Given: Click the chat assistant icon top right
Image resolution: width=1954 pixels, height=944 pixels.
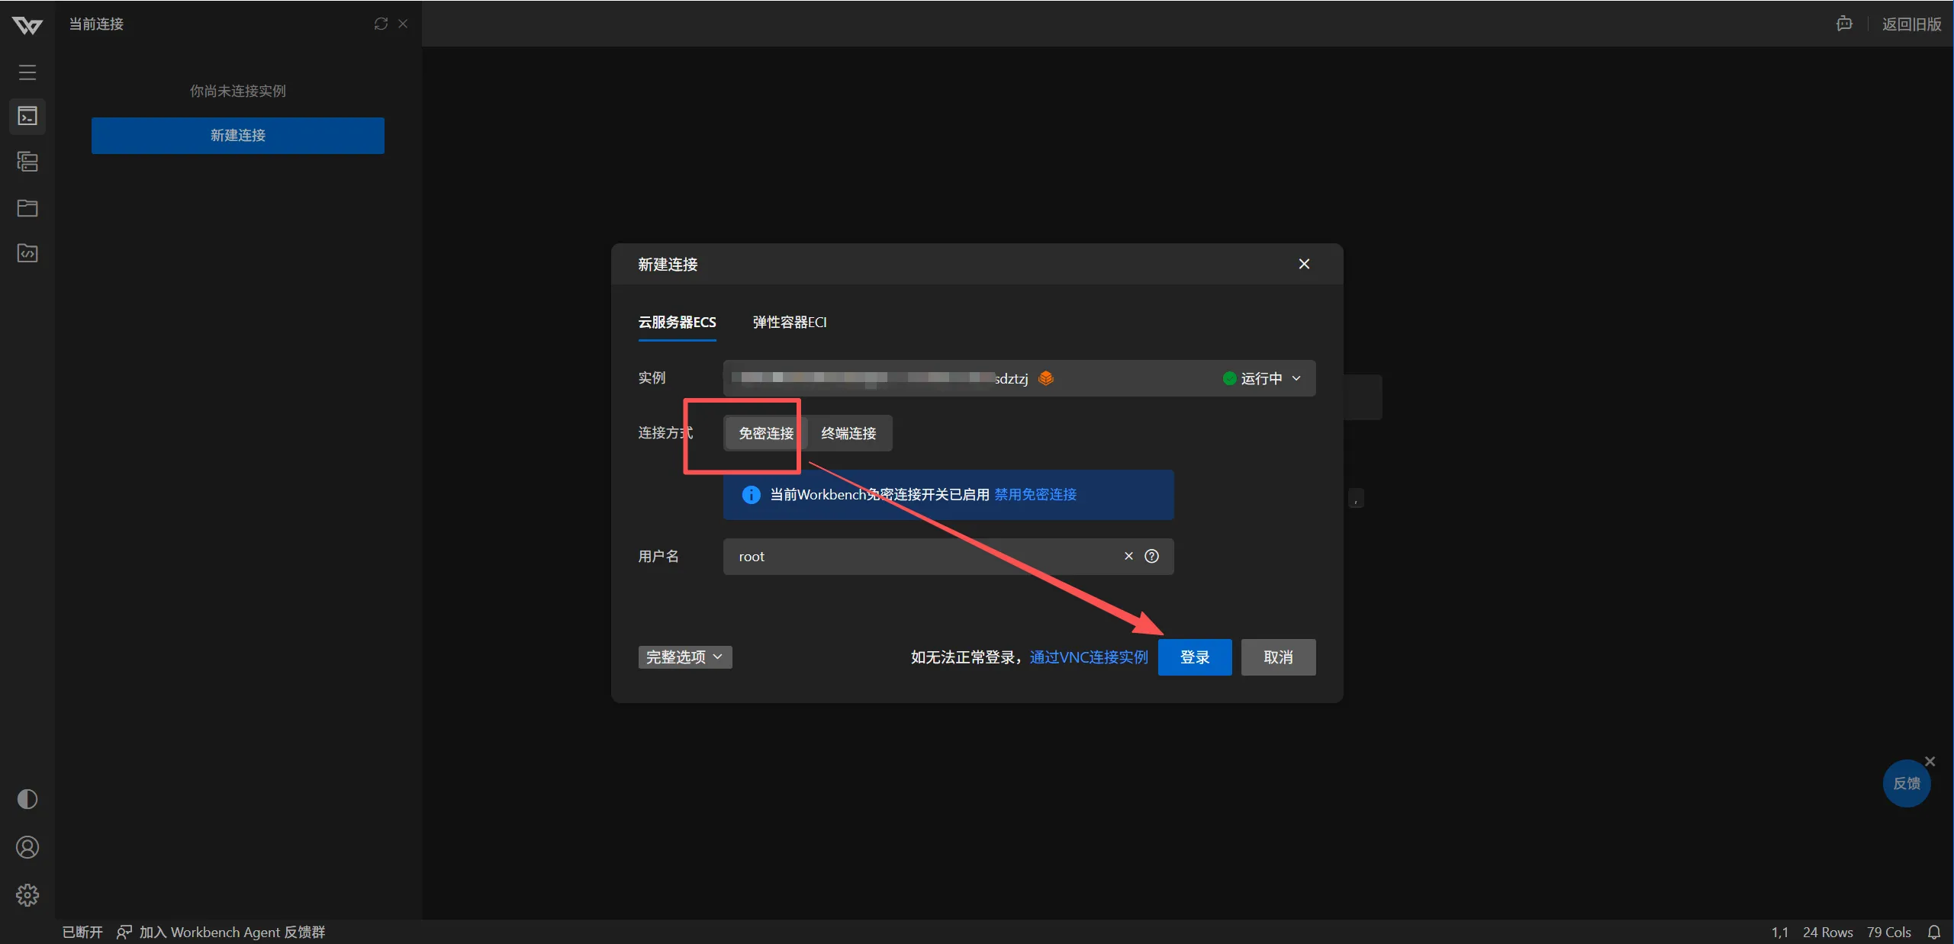Looking at the screenshot, I should point(1844,24).
